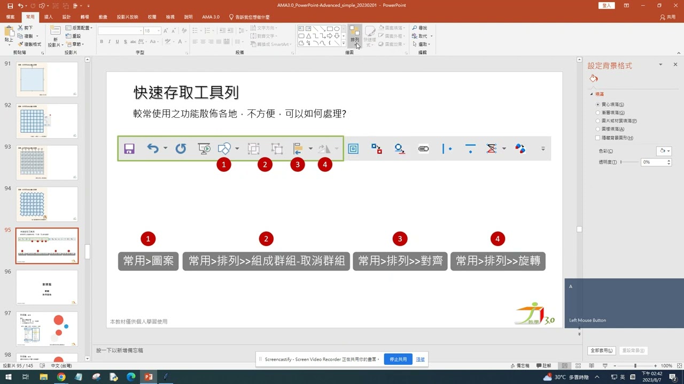Click the zoom in plus icon
The image size is (684, 384).
[655, 366]
